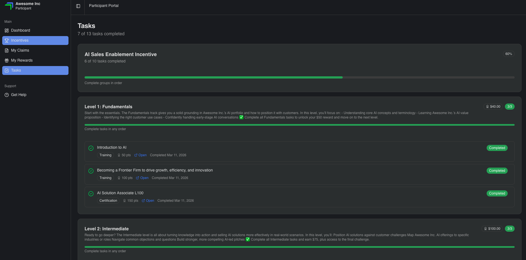Click the 3/3 badge in Level 2: Intermediate
Screen dimensions: 526x260
tap(510, 229)
